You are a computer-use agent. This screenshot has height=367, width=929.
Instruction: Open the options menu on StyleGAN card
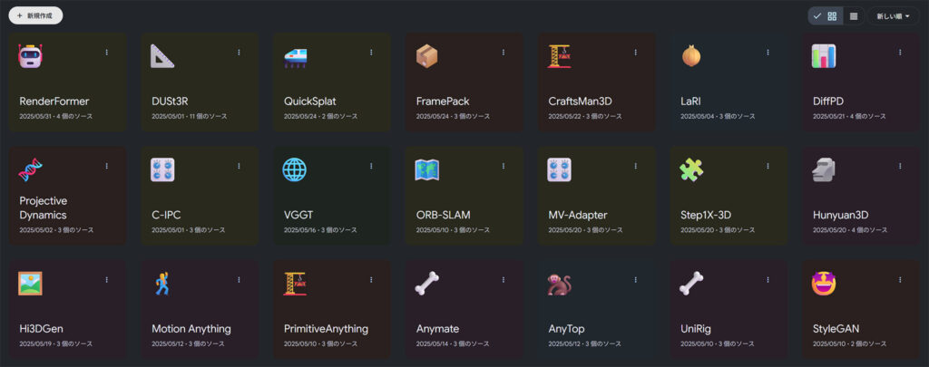tap(900, 280)
